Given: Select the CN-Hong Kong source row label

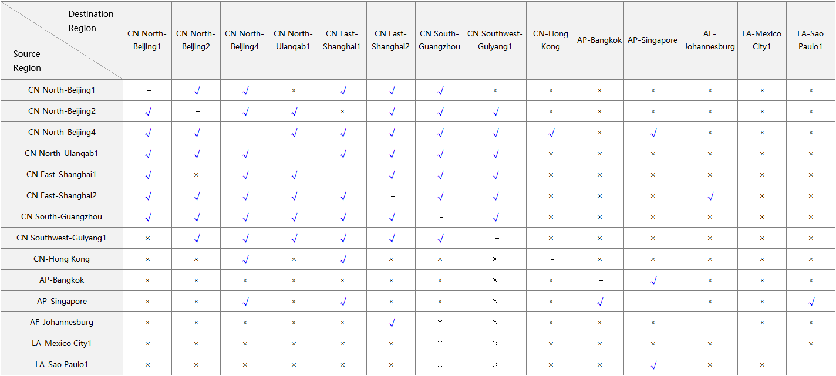Looking at the screenshot, I should pyautogui.click(x=62, y=259).
